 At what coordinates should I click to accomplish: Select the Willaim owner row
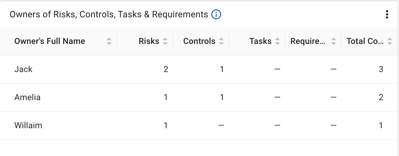click(x=28, y=126)
